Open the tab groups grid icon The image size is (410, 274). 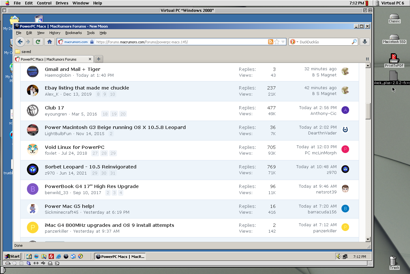367,59
